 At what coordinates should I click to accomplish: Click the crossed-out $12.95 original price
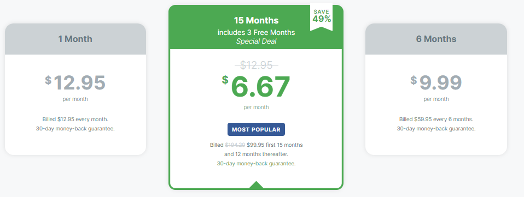(x=257, y=65)
